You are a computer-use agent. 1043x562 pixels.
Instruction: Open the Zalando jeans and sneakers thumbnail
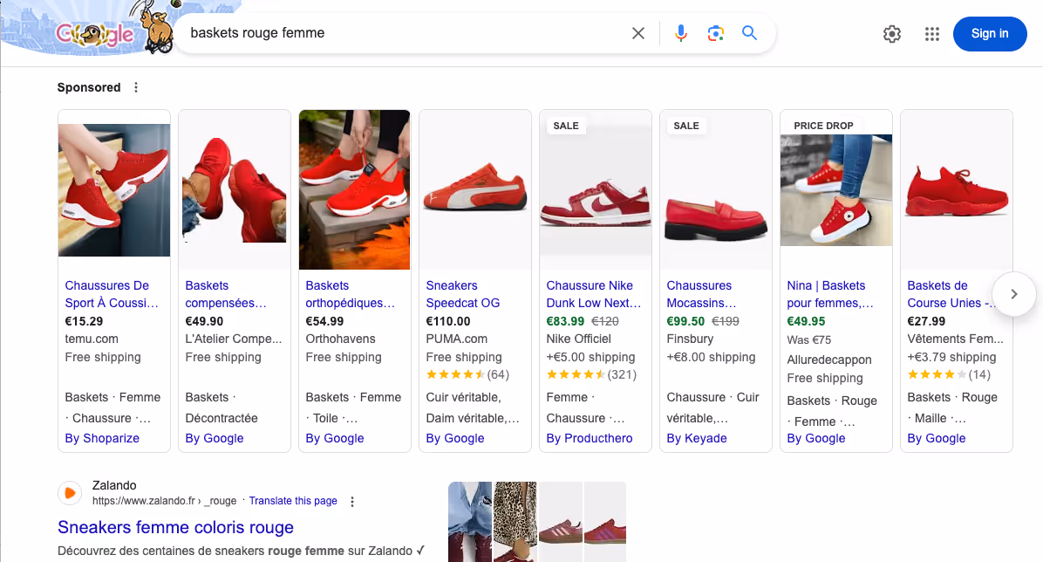coord(470,522)
